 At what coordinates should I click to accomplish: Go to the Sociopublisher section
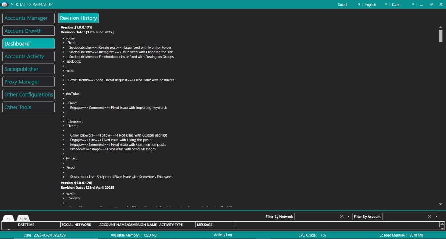pyautogui.click(x=29, y=69)
